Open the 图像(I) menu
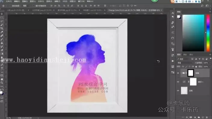The height and width of the screenshot is (119, 212). (25, 1)
